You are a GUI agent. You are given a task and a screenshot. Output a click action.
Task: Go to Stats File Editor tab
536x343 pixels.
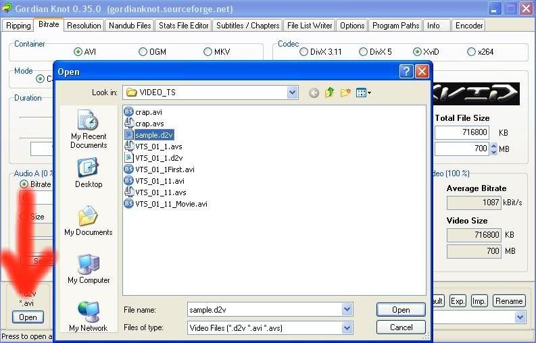click(184, 26)
